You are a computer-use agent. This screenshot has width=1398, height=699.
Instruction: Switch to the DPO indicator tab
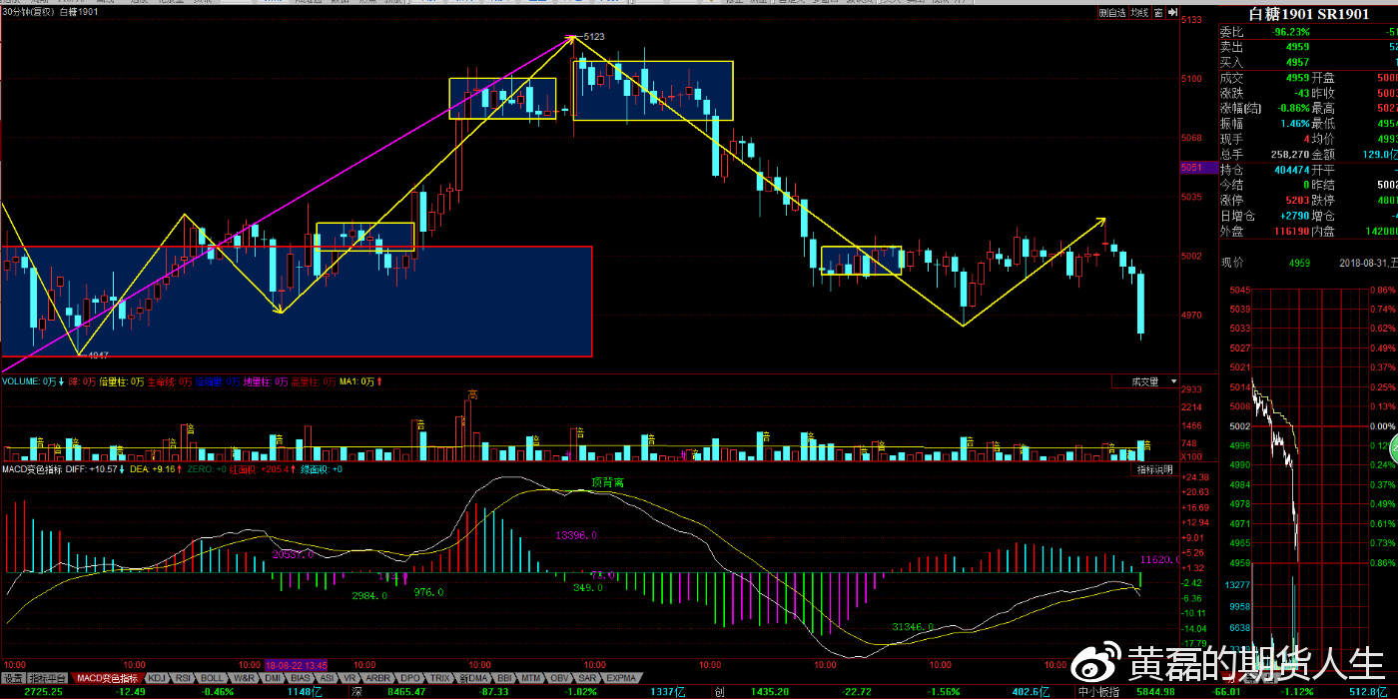[x=409, y=678]
